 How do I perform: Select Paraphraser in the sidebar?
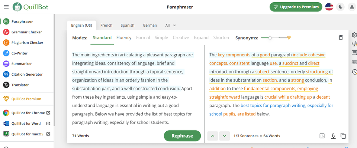tap(22, 22)
